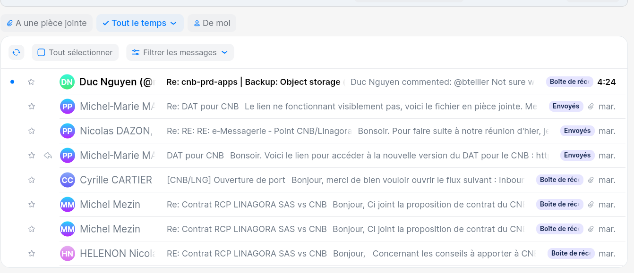Star Michel Mezin's first contract email
This screenshot has height=273, width=634.
tap(31, 204)
